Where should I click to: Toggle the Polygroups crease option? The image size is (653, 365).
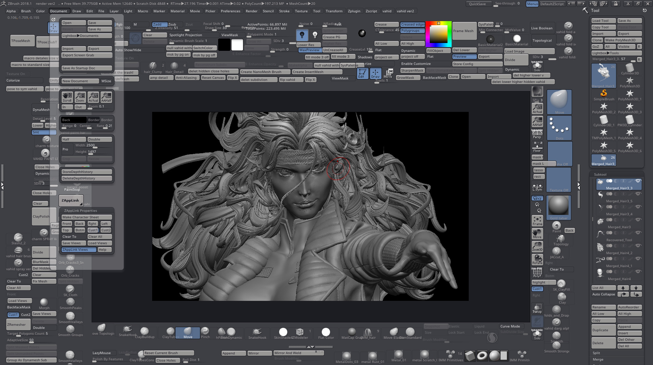tap(412, 31)
